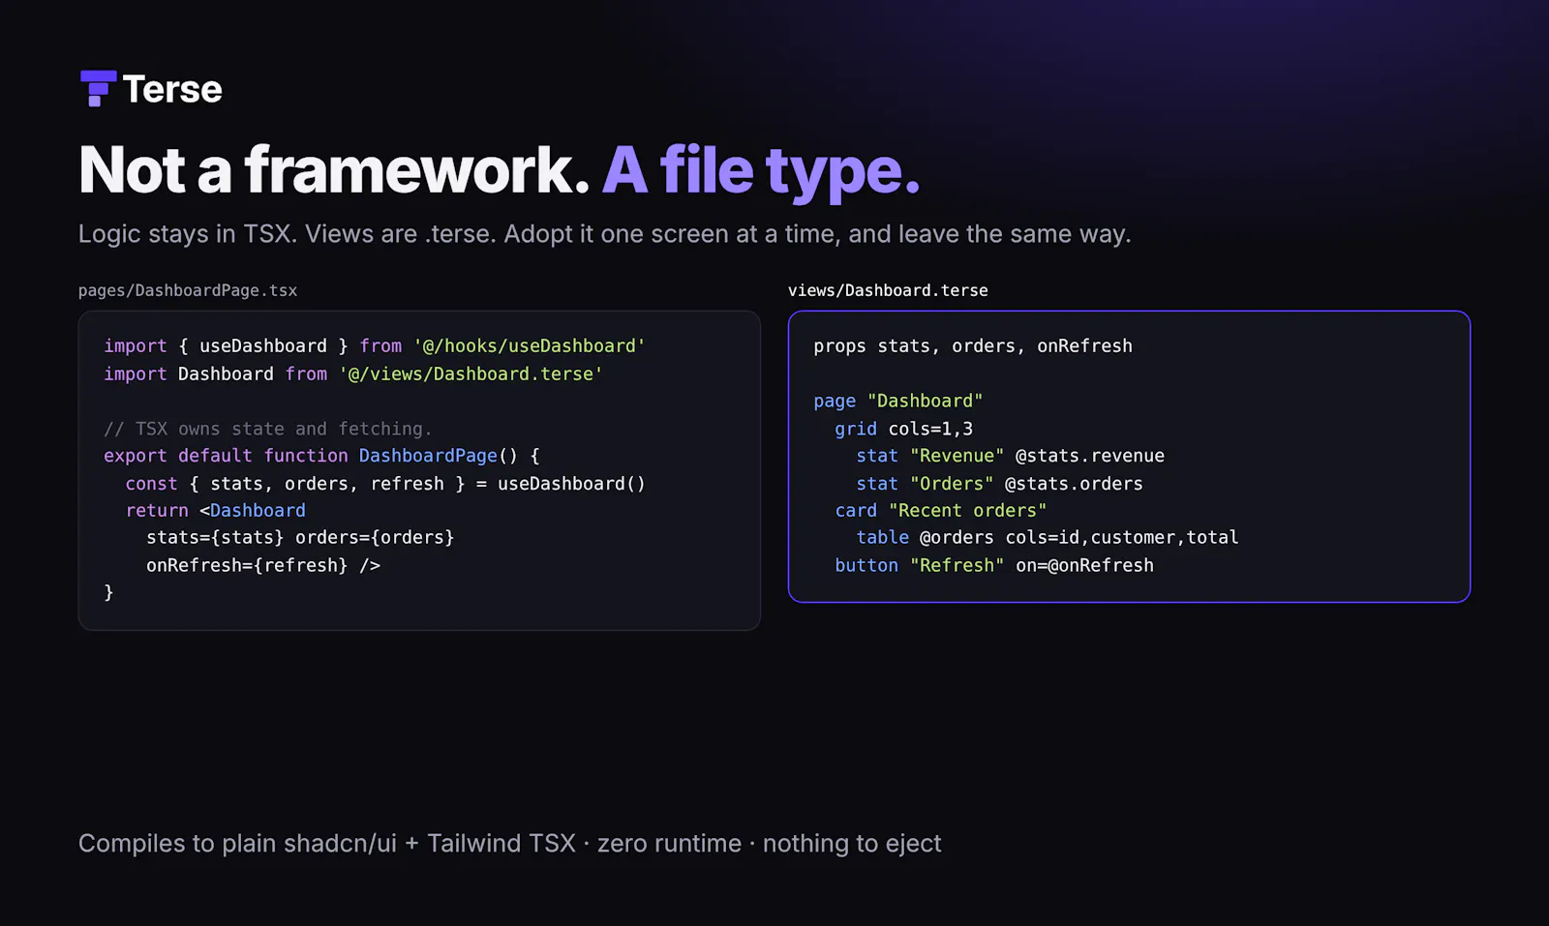Click the purple Terse logo icon

point(98,89)
